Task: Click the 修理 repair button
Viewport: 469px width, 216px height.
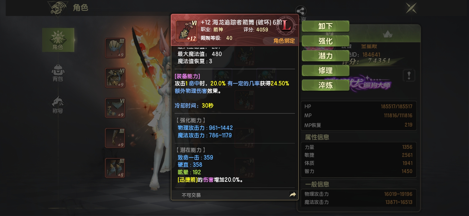Action: pos(325,70)
